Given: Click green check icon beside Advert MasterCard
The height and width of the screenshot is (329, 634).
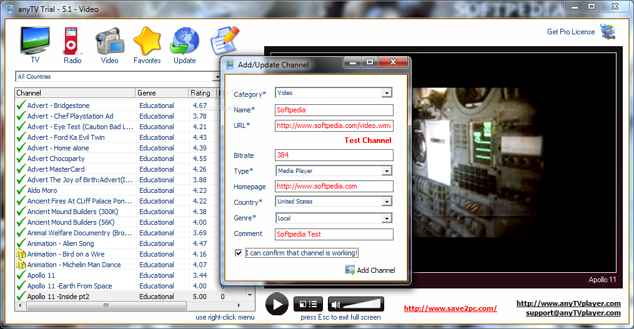Looking at the screenshot, I should point(21,169).
